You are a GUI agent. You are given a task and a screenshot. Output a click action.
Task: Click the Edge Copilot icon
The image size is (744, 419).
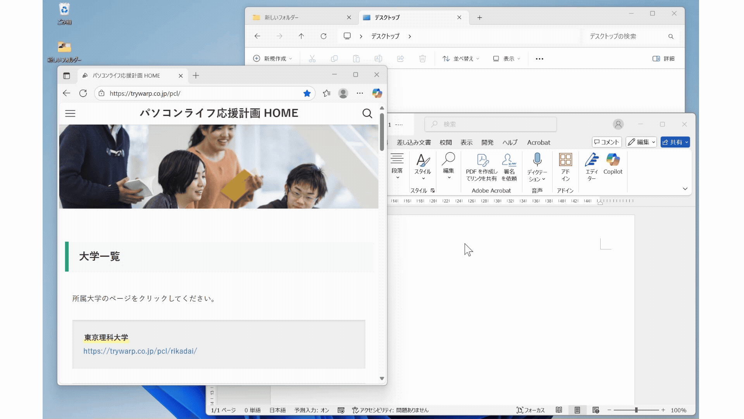pyautogui.click(x=377, y=93)
